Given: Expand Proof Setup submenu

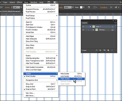Looking at the screenshot, I should click(40, 16).
